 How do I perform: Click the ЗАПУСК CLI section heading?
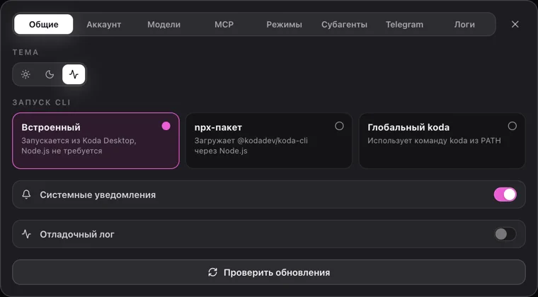point(42,103)
